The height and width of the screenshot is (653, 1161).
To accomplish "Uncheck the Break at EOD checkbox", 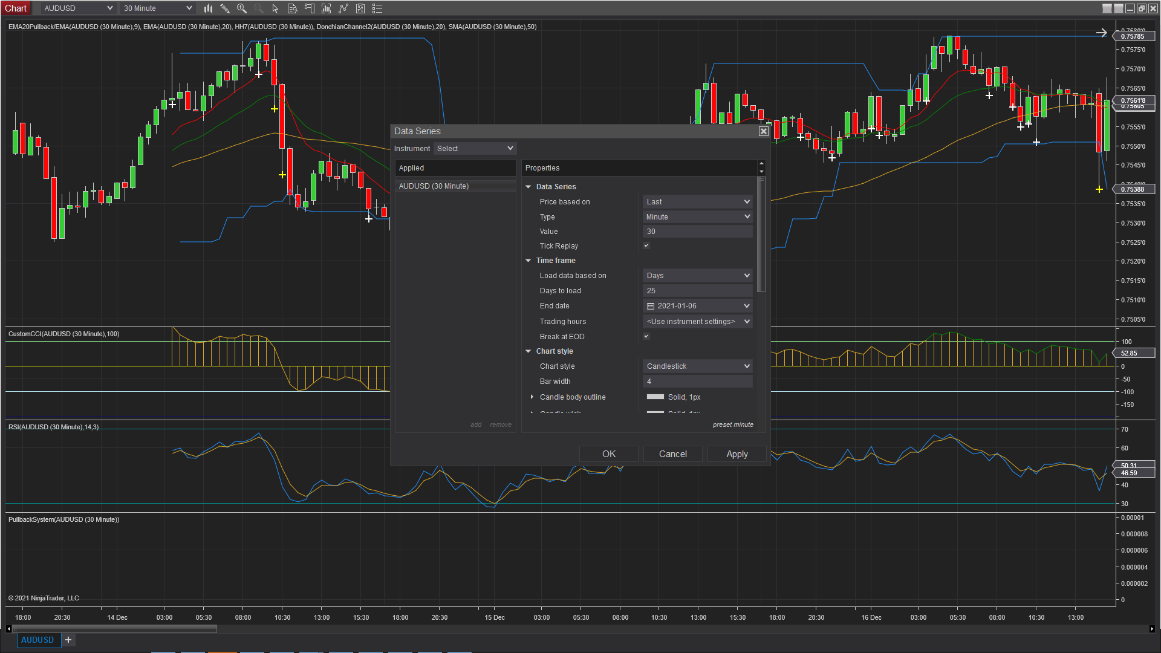I will pyautogui.click(x=646, y=337).
